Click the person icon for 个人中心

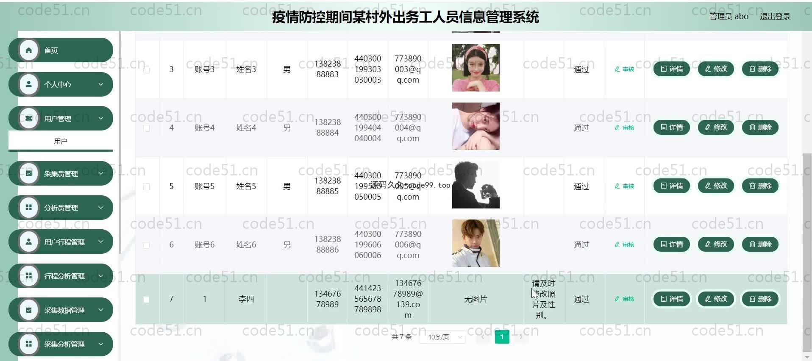(29, 84)
